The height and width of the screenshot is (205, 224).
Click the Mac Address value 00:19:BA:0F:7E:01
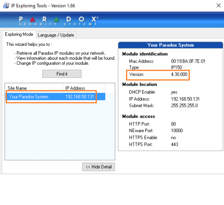(x=188, y=61)
